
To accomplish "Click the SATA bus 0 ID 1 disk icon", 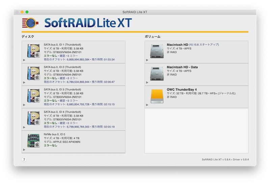I will pyautogui.click(x=33, y=51).
